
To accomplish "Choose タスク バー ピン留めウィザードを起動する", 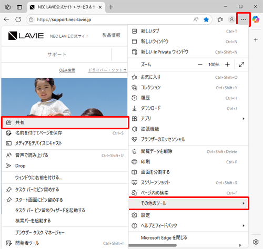I will [65, 210].
